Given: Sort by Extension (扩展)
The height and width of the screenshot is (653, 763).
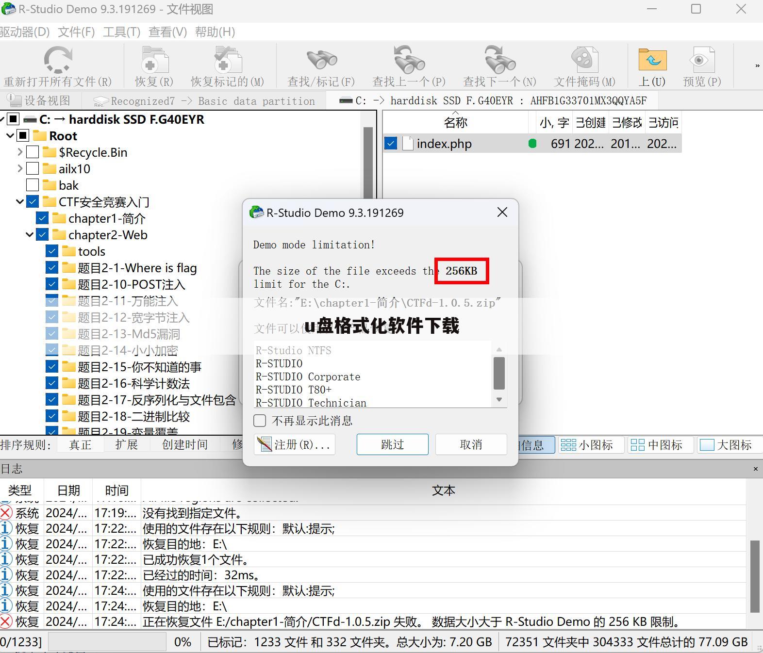Looking at the screenshot, I should click(127, 445).
